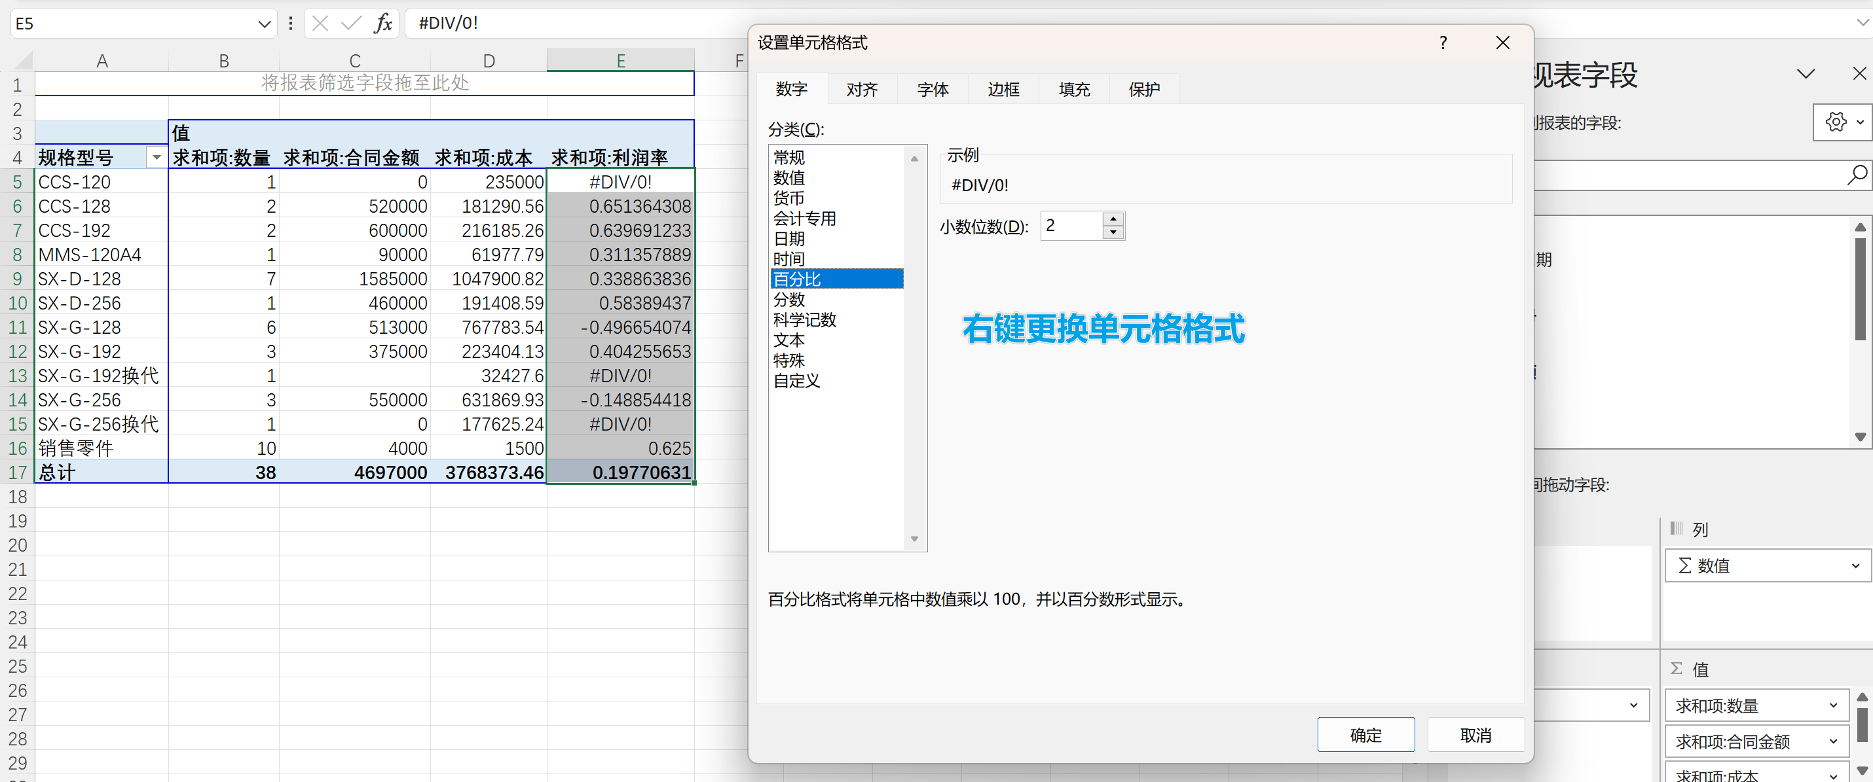This screenshot has height=782, width=1873.
Task: Click the 取消 button
Action: pos(1475,735)
